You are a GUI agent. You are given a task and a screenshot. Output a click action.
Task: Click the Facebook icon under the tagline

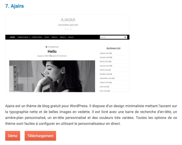coord(65,29)
